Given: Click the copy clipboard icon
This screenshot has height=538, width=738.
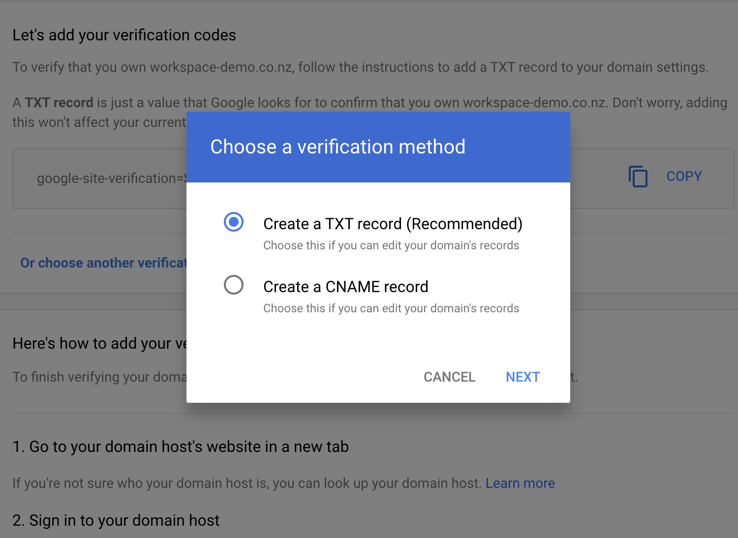Looking at the screenshot, I should pos(638,177).
